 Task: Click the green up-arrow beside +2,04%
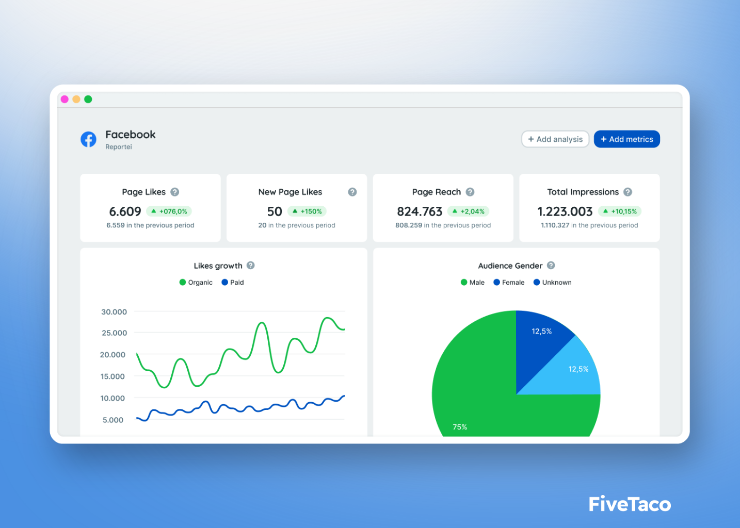(455, 211)
